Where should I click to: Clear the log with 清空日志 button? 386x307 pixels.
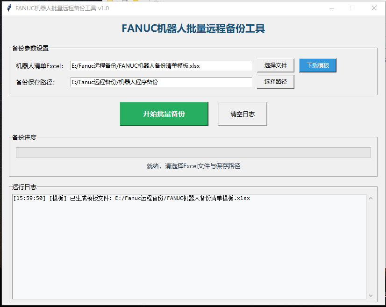(x=243, y=114)
